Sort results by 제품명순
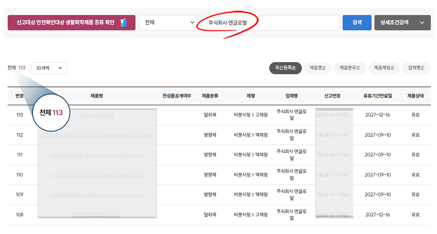Screen dimensions: 437x234 pyautogui.click(x=318, y=68)
